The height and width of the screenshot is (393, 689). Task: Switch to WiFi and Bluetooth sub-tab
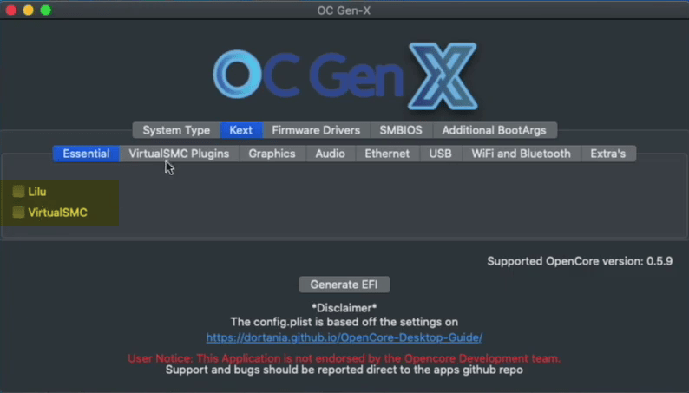(522, 154)
